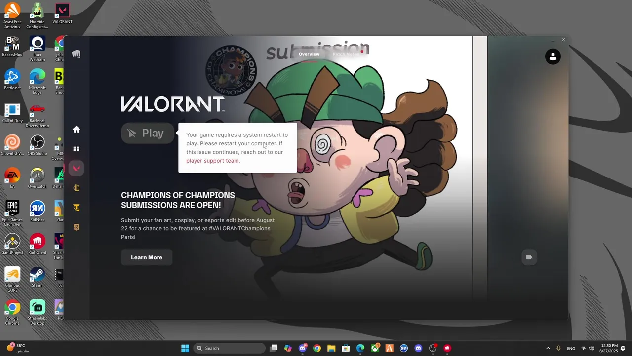Click the taskbar Search box
The image size is (632, 356).
click(229, 348)
